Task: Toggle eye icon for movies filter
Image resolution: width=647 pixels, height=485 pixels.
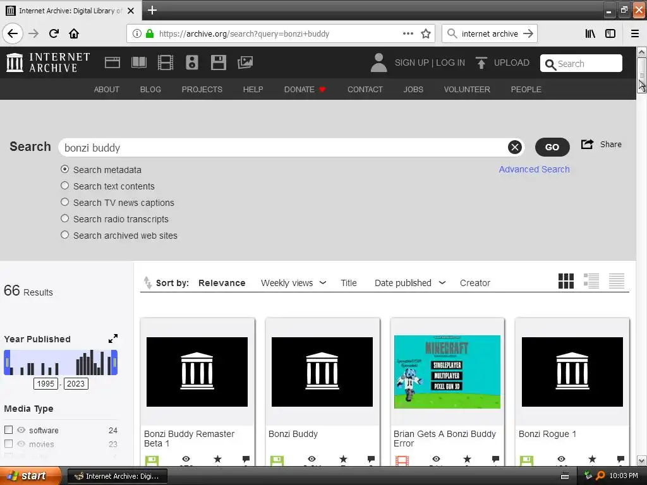Action: [x=21, y=444]
